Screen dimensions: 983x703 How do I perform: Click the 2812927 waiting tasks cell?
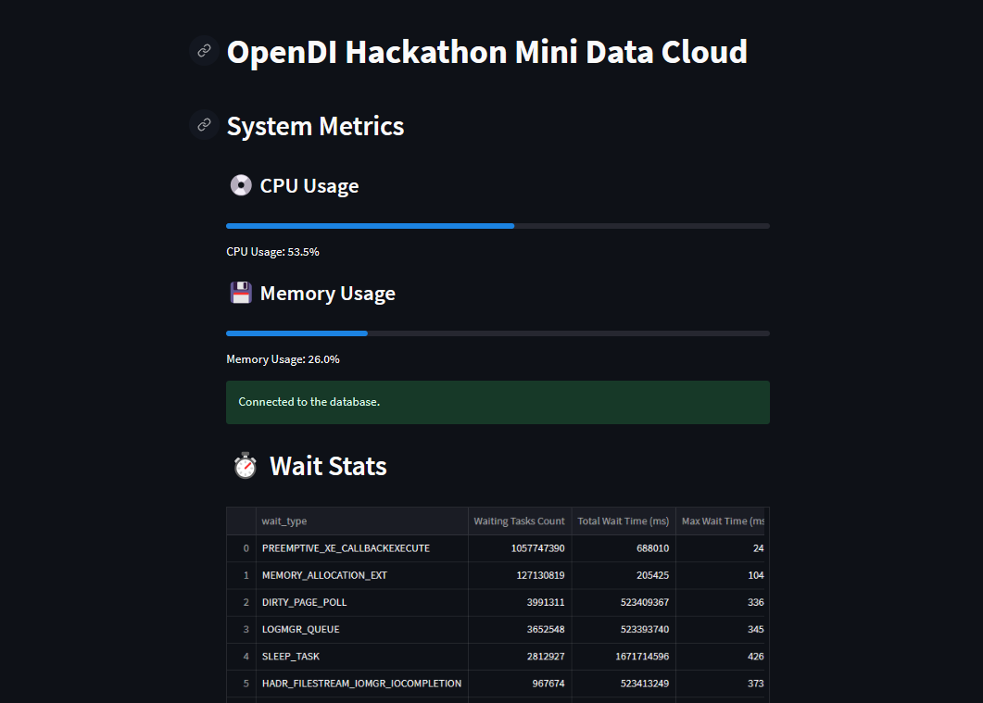click(x=520, y=656)
